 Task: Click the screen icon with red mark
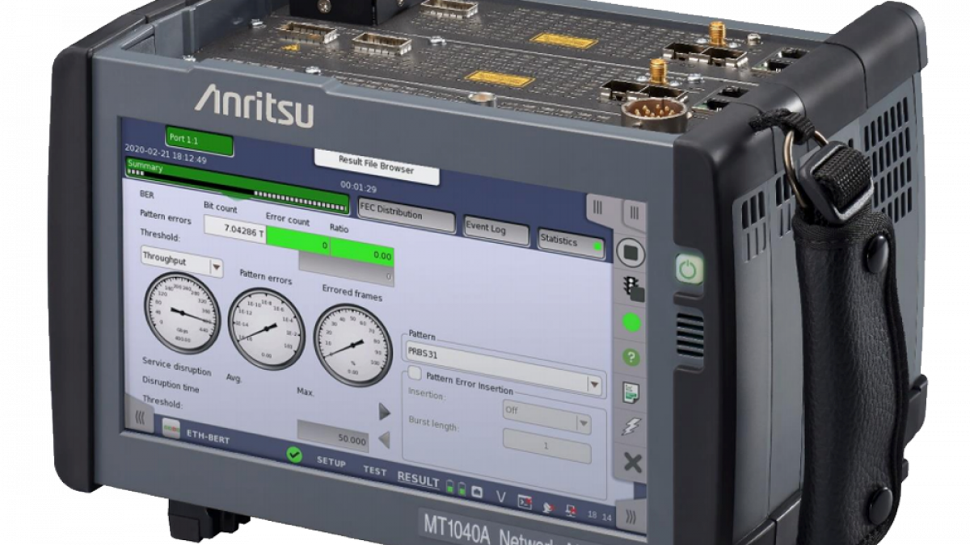pyautogui.click(x=525, y=501)
